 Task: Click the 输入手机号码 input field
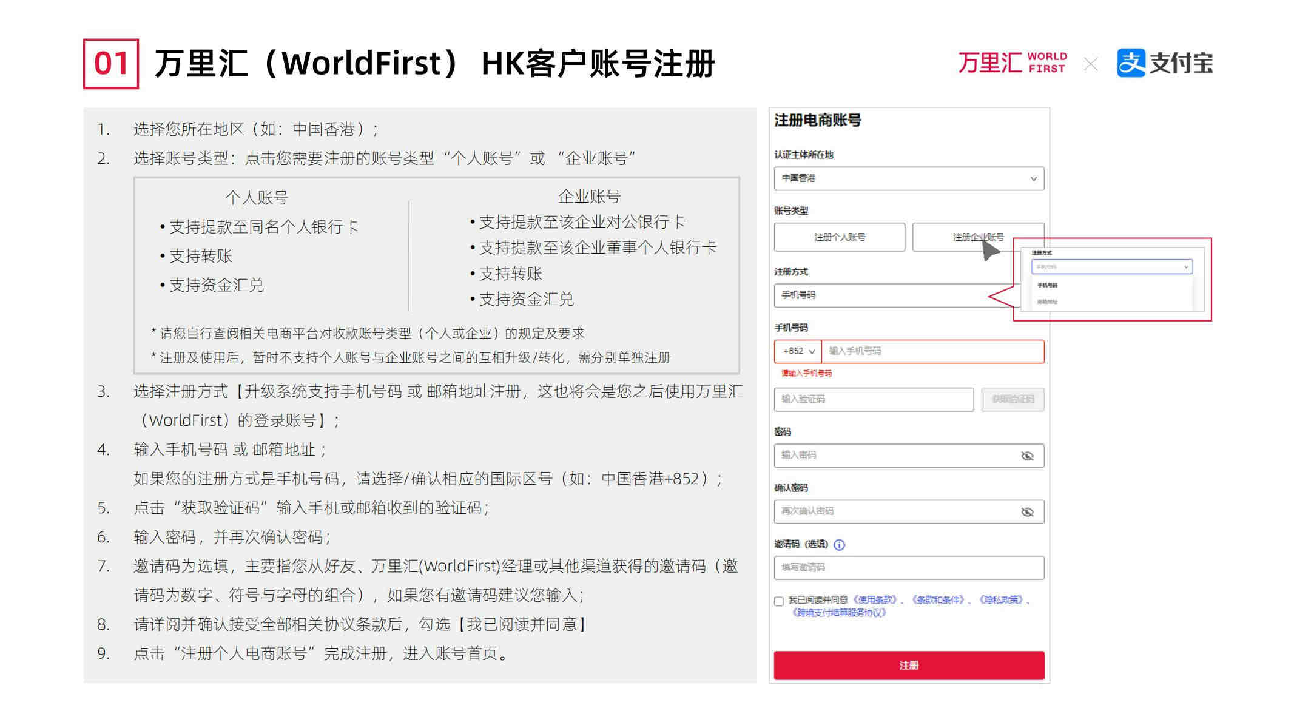click(x=932, y=351)
